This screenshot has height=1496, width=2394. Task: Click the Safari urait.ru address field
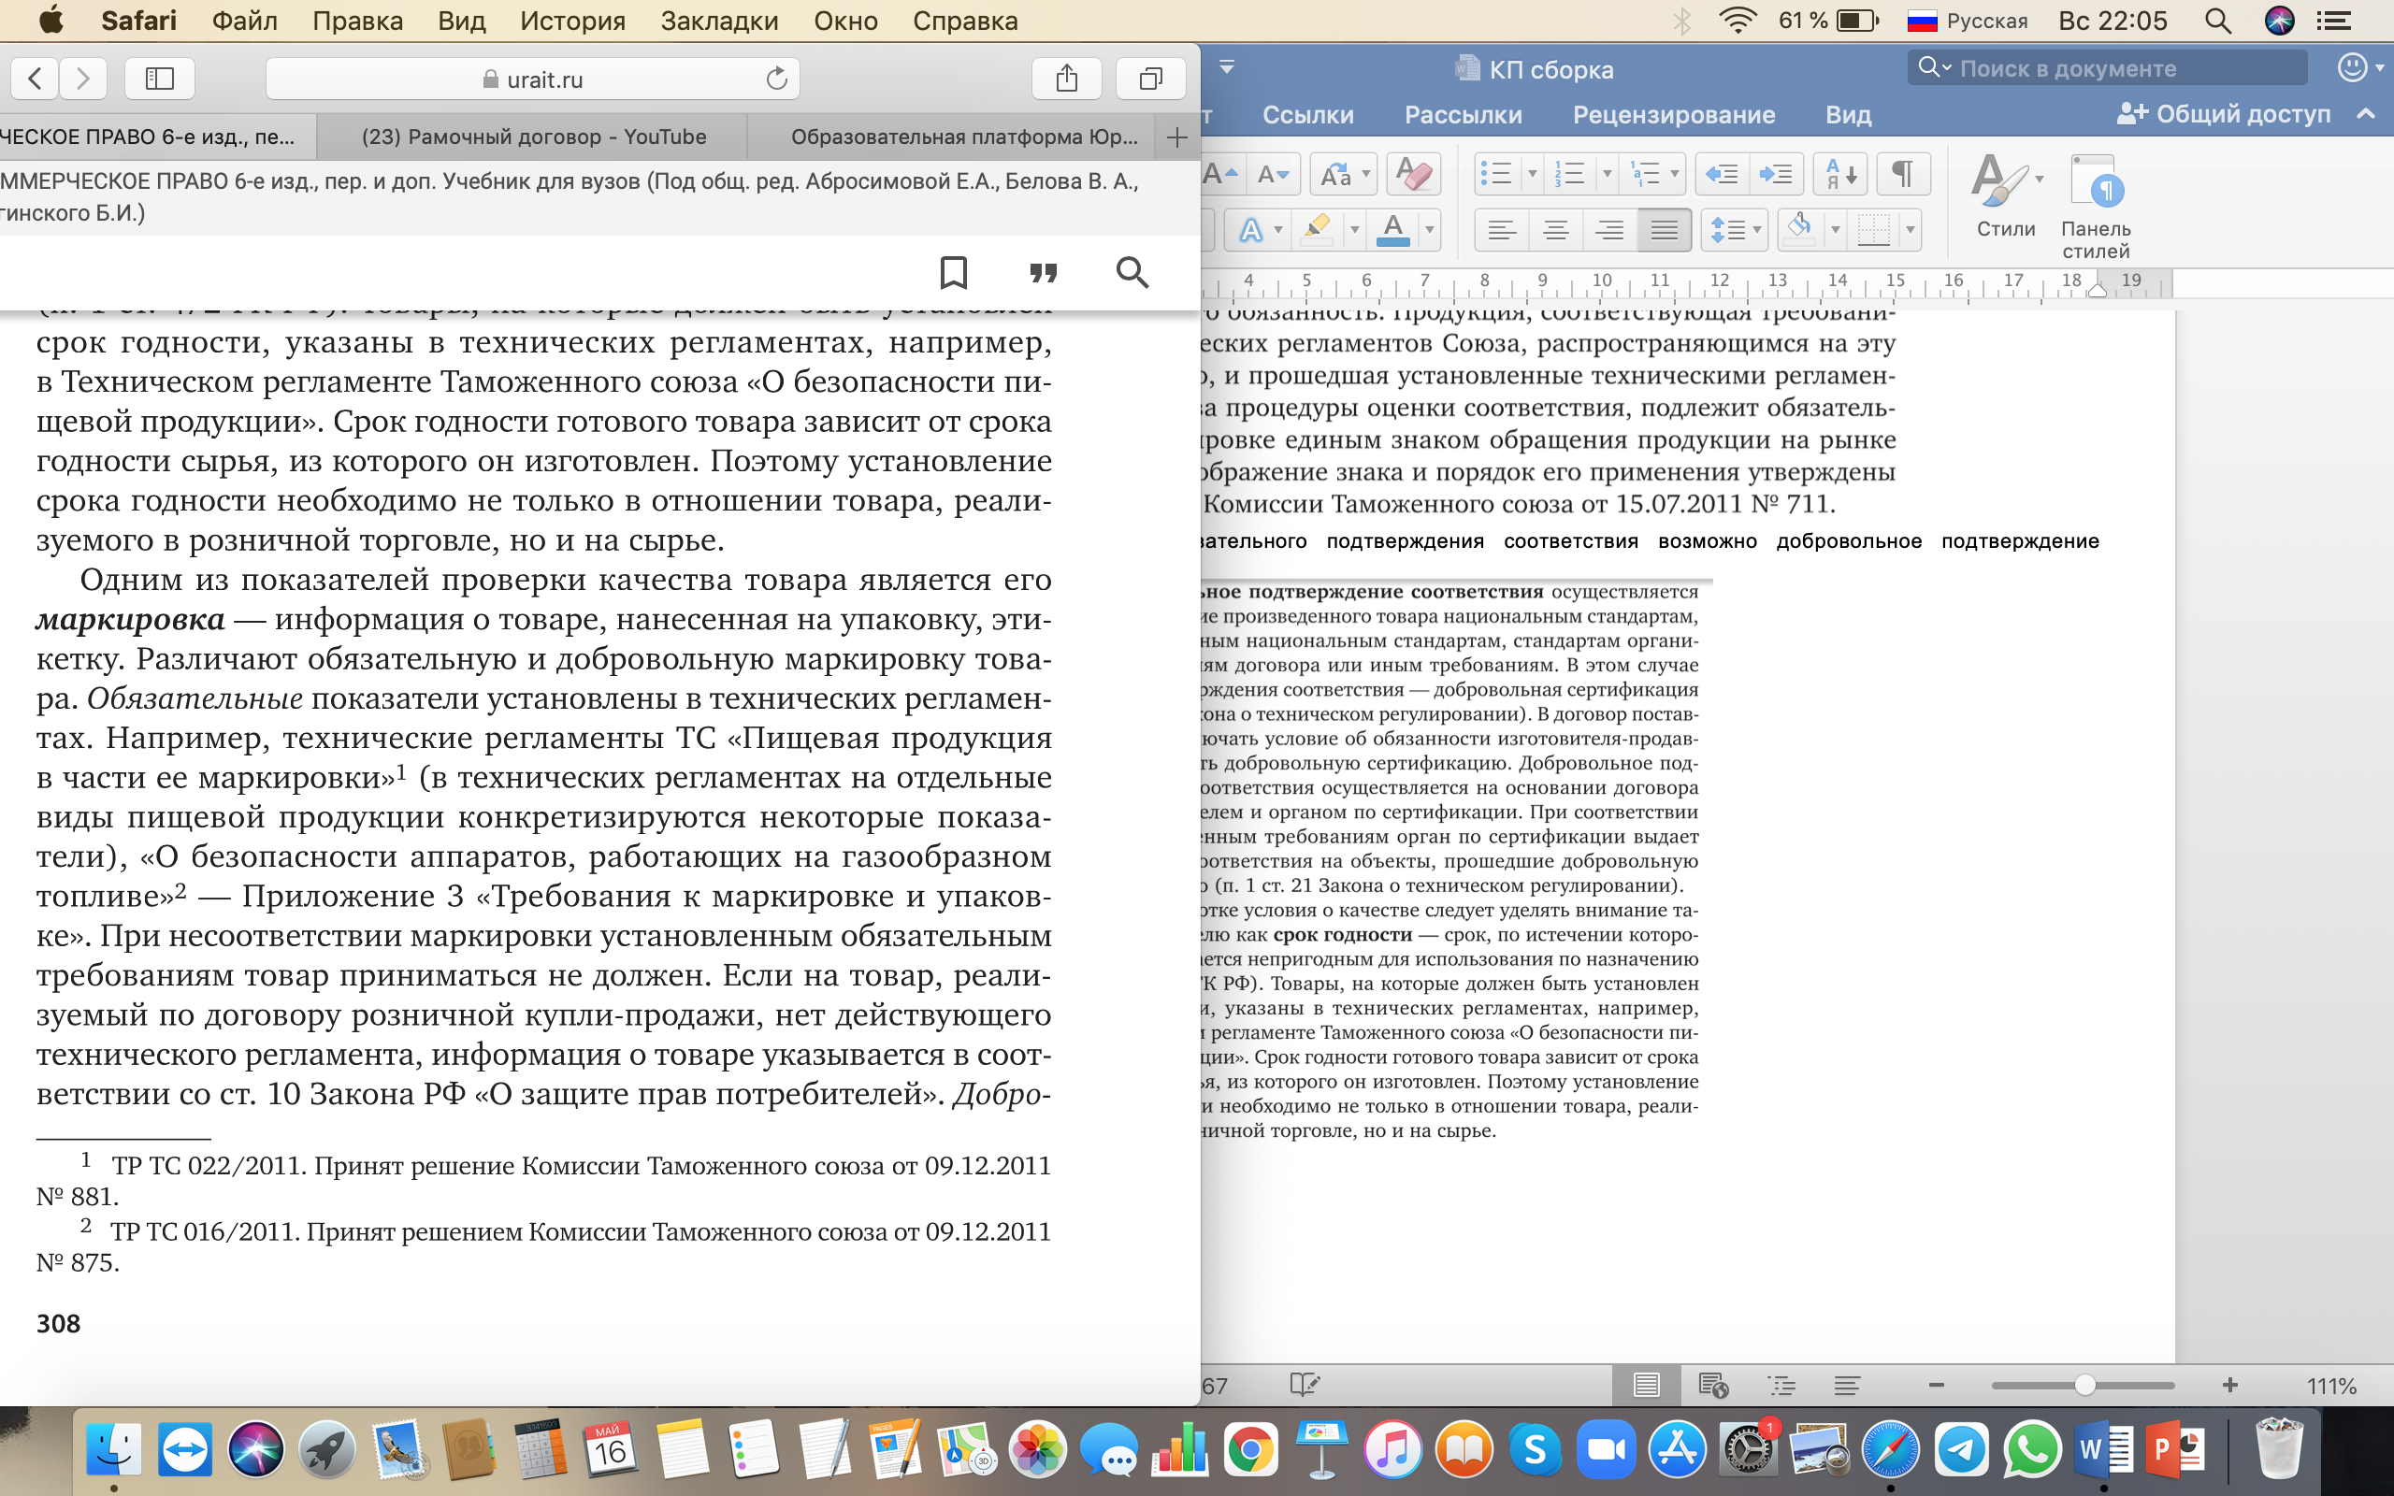pos(532,79)
